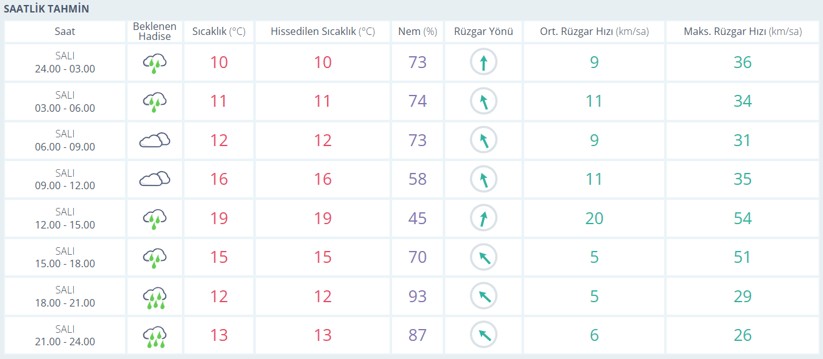The image size is (823, 359).
Task: Click the cloudy icon for 06.00 - 09.00
Action: 154,140
